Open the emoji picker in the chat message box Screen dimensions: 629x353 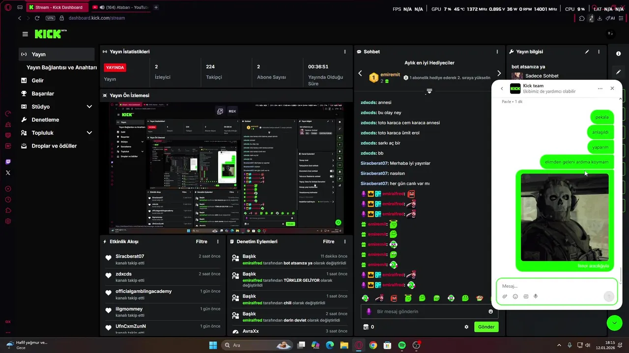[490, 311]
